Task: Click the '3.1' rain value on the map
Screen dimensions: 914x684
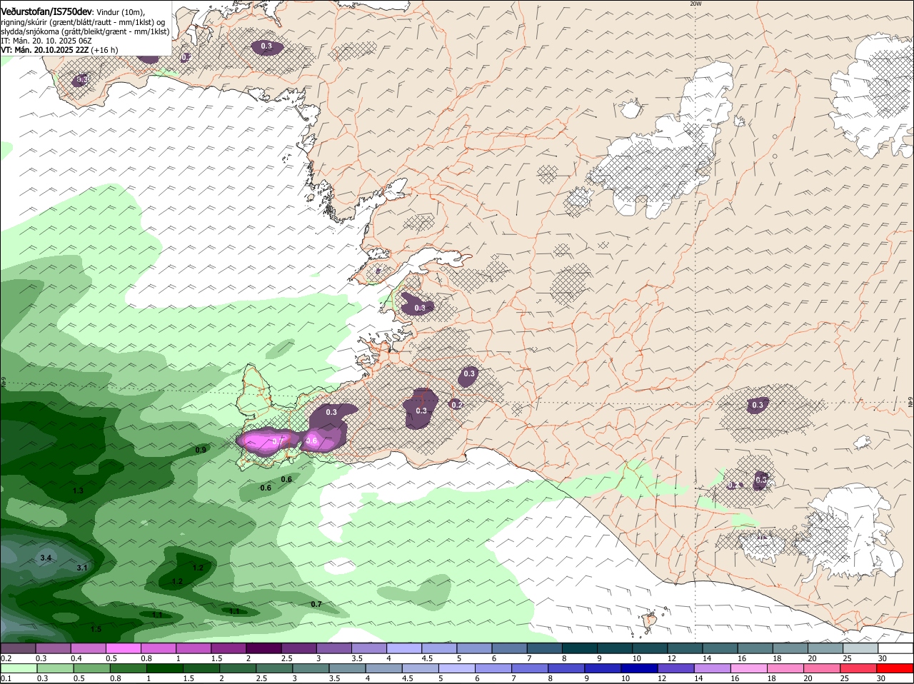Action: tap(82, 568)
